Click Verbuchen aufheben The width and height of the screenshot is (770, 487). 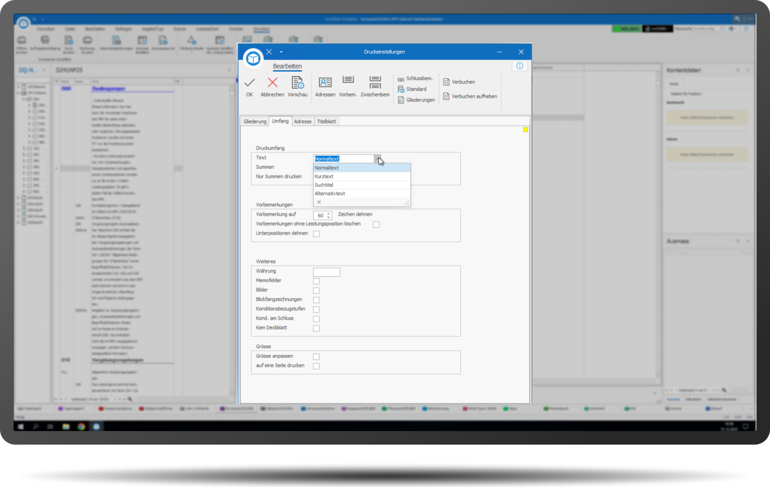coord(470,96)
